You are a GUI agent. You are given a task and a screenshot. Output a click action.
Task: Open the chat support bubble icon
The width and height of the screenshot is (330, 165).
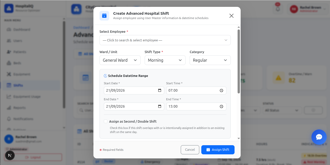pyautogui.click(x=319, y=137)
